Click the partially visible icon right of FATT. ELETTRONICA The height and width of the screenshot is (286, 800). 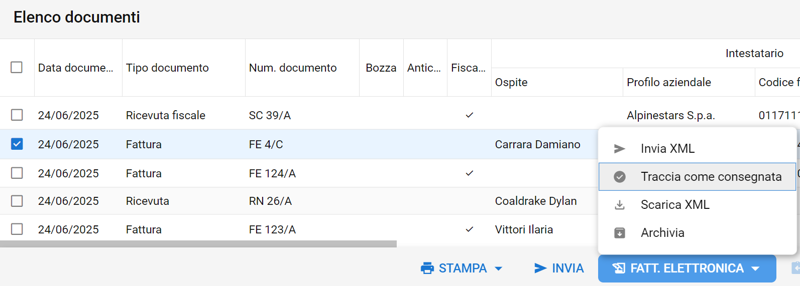pos(795,268)
